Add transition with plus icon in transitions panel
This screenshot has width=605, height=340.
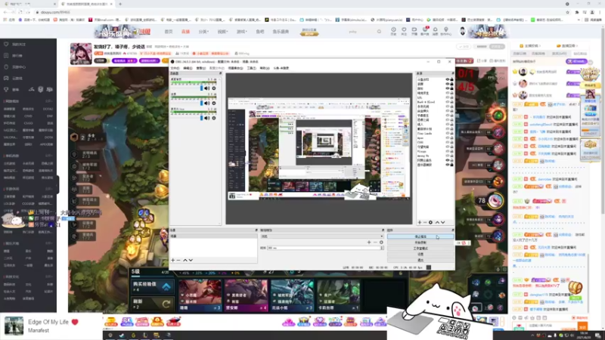pyautogui.click(x=369, y=243)
